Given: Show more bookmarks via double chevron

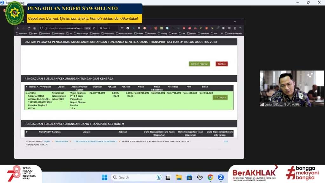Looking at the screenshot, I should click(x=222, y=33).
